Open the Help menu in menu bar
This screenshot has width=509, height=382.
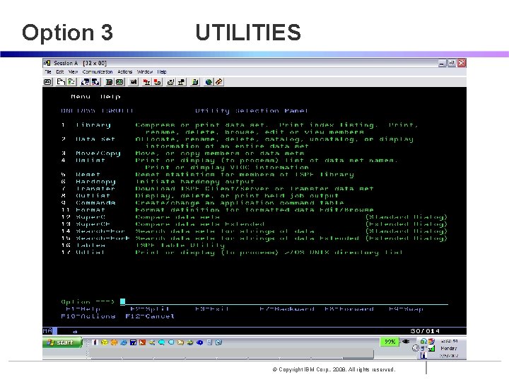(x=162, y=71)
